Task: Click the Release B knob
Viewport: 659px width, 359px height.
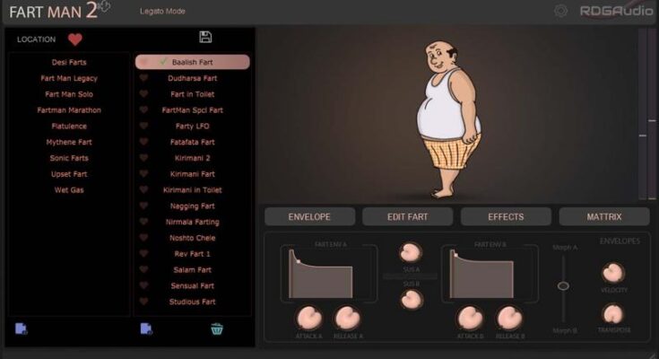Action: (x=509, y=317)
